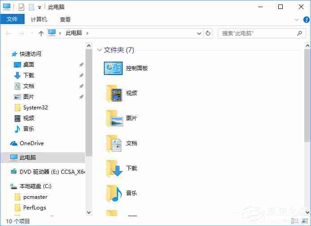Select 图片 in quick access sidebar
The height and width of the screenshot is (226, 311).
pyautogui.click(x=29, y=97)
